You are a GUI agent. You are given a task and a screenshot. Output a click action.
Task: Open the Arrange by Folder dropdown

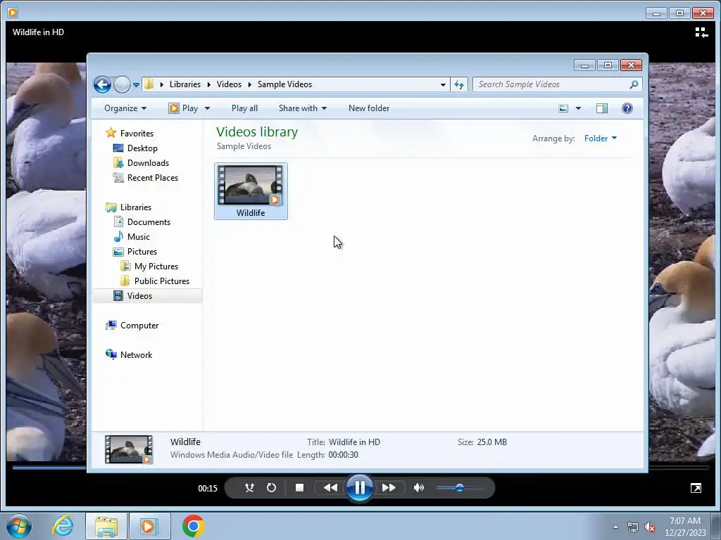pos(601,139)
